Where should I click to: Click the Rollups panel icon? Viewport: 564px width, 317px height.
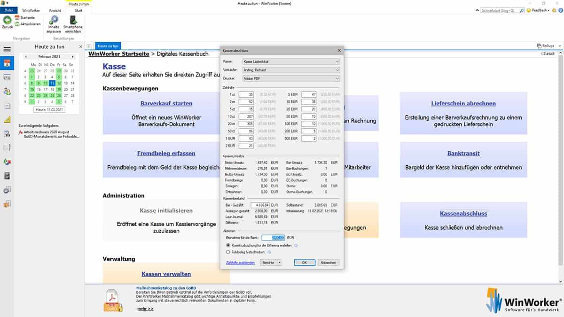coord(539,46)
